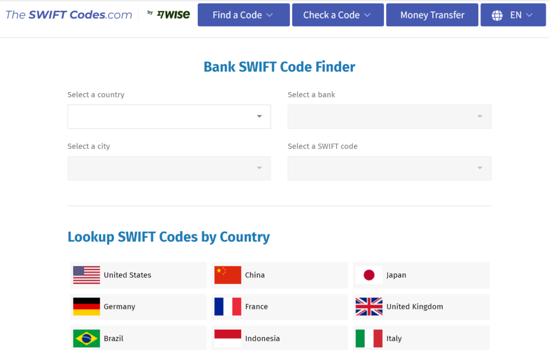Click the United Kingdom country link
549x350 pixels.
tap(421, 307)
